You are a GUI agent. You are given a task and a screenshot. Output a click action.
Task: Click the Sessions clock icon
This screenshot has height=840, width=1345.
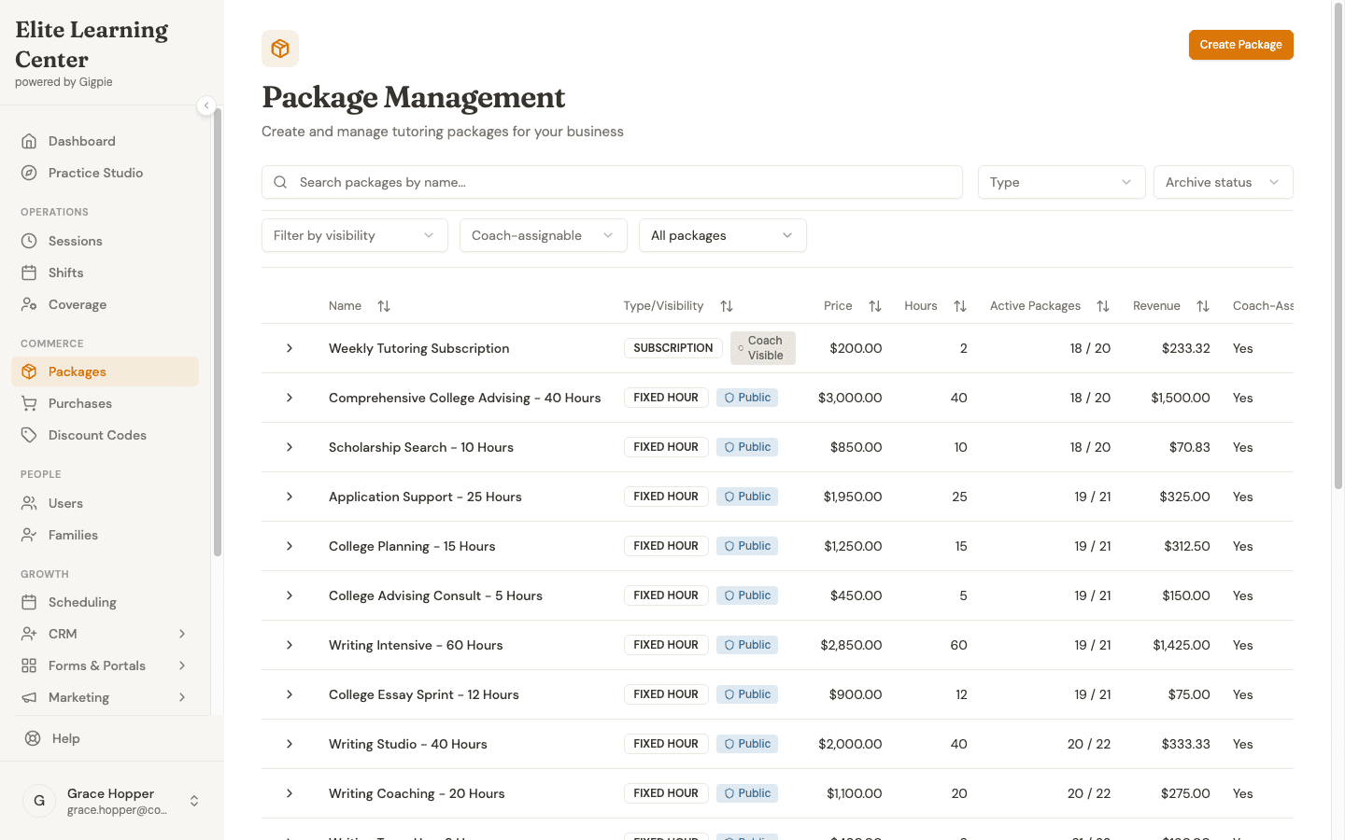click(x=29, y=241)
